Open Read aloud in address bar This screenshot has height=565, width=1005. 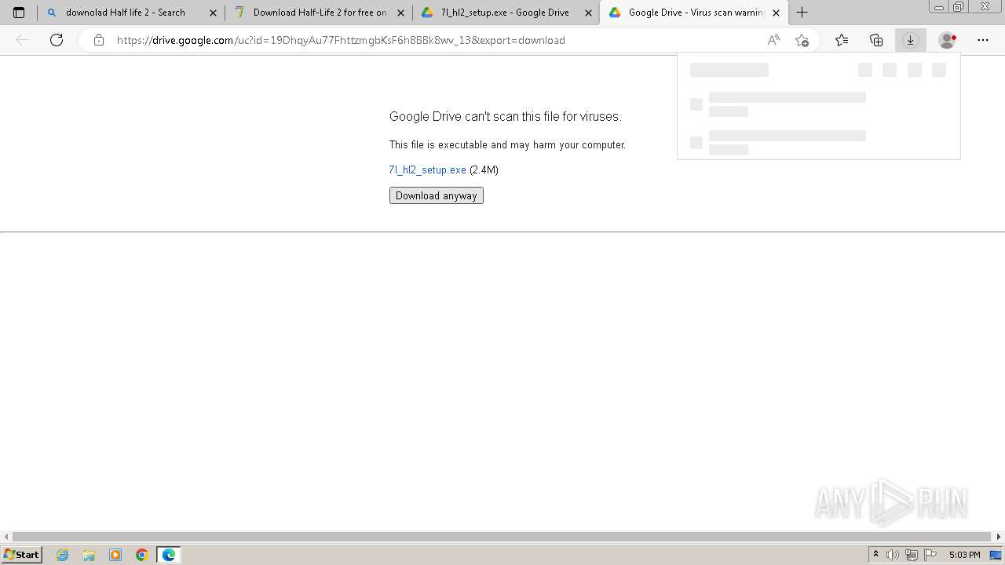[773, 40]
